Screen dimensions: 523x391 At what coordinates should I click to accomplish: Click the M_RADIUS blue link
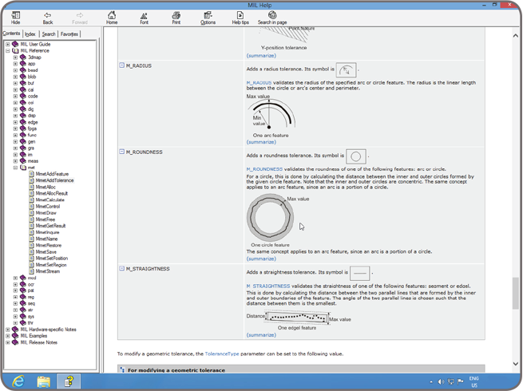tap(259, 83)
